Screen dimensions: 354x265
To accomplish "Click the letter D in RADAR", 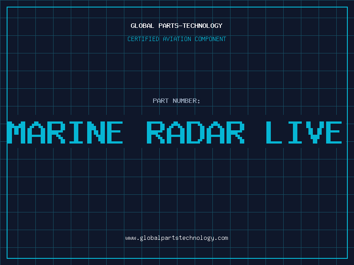I will coord(196,132).
